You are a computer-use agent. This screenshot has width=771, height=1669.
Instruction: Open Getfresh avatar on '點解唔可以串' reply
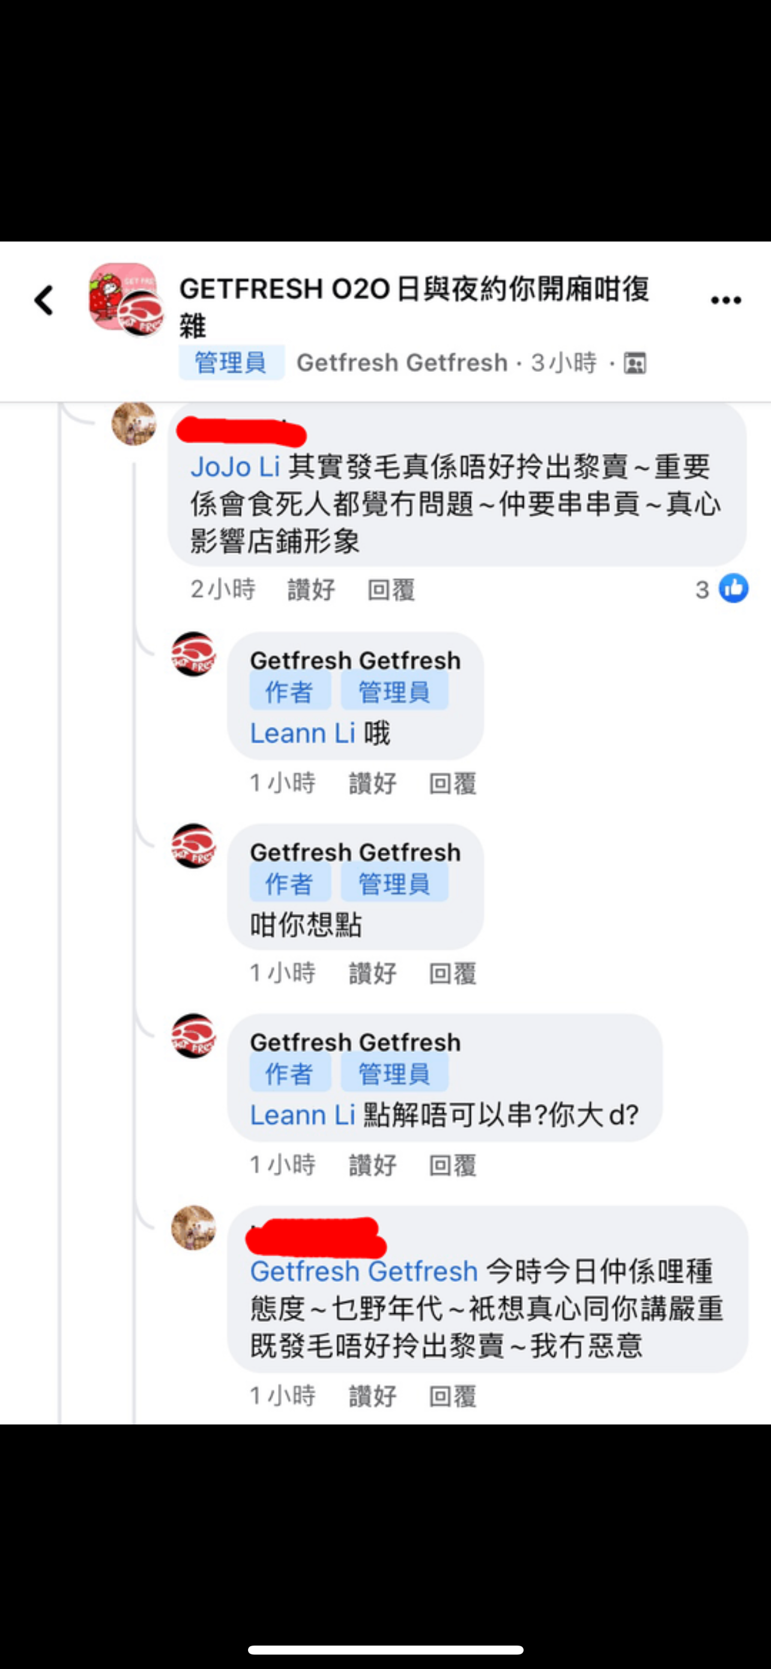tap(193, 1036)
